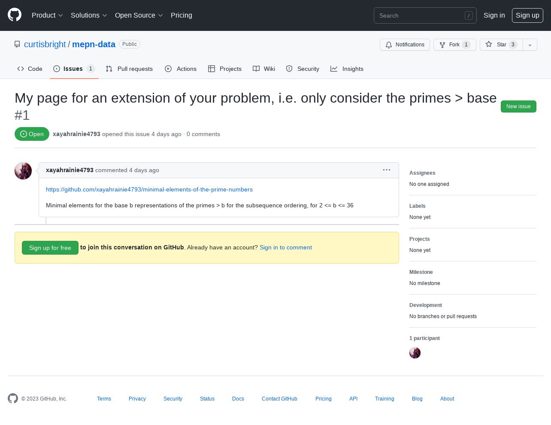Fork the mepn-data repository
This screenshot has width=551, height=425.
point(455,45)
